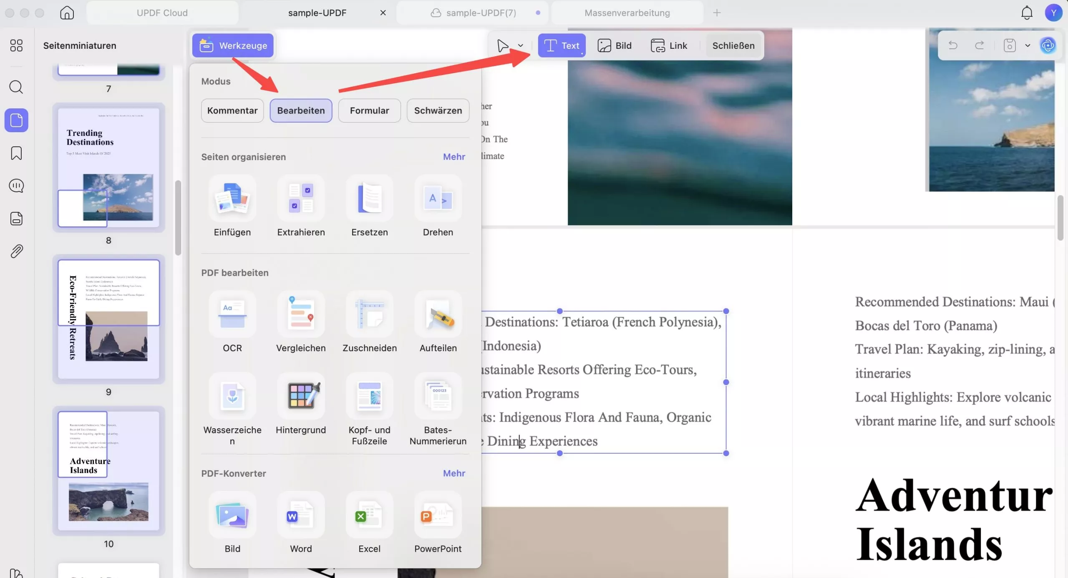The height and width of the screenshot is (578, 1068).
Task: Click the attachment paperclip sidebar icon
Action: coord(16,251)
